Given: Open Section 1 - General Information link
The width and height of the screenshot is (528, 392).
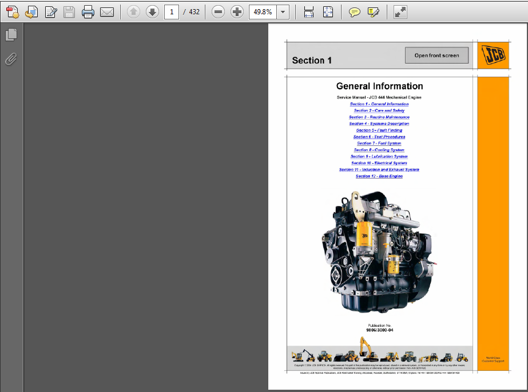Looking at the screenshot, I should click(x=379, y=104).
